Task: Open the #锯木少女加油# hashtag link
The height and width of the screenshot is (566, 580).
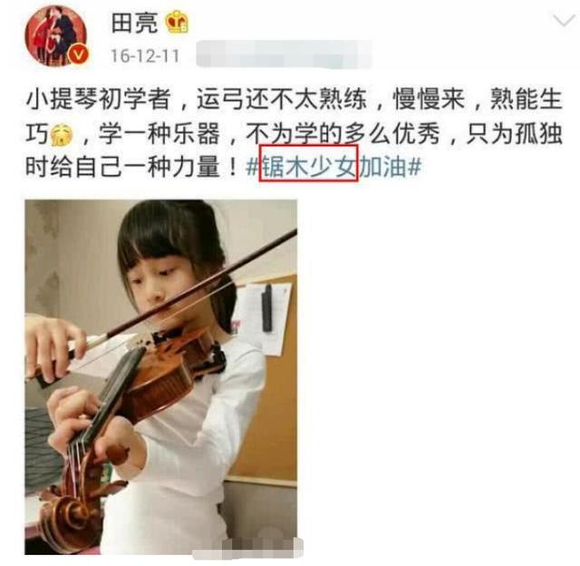Action: point(333,167)
